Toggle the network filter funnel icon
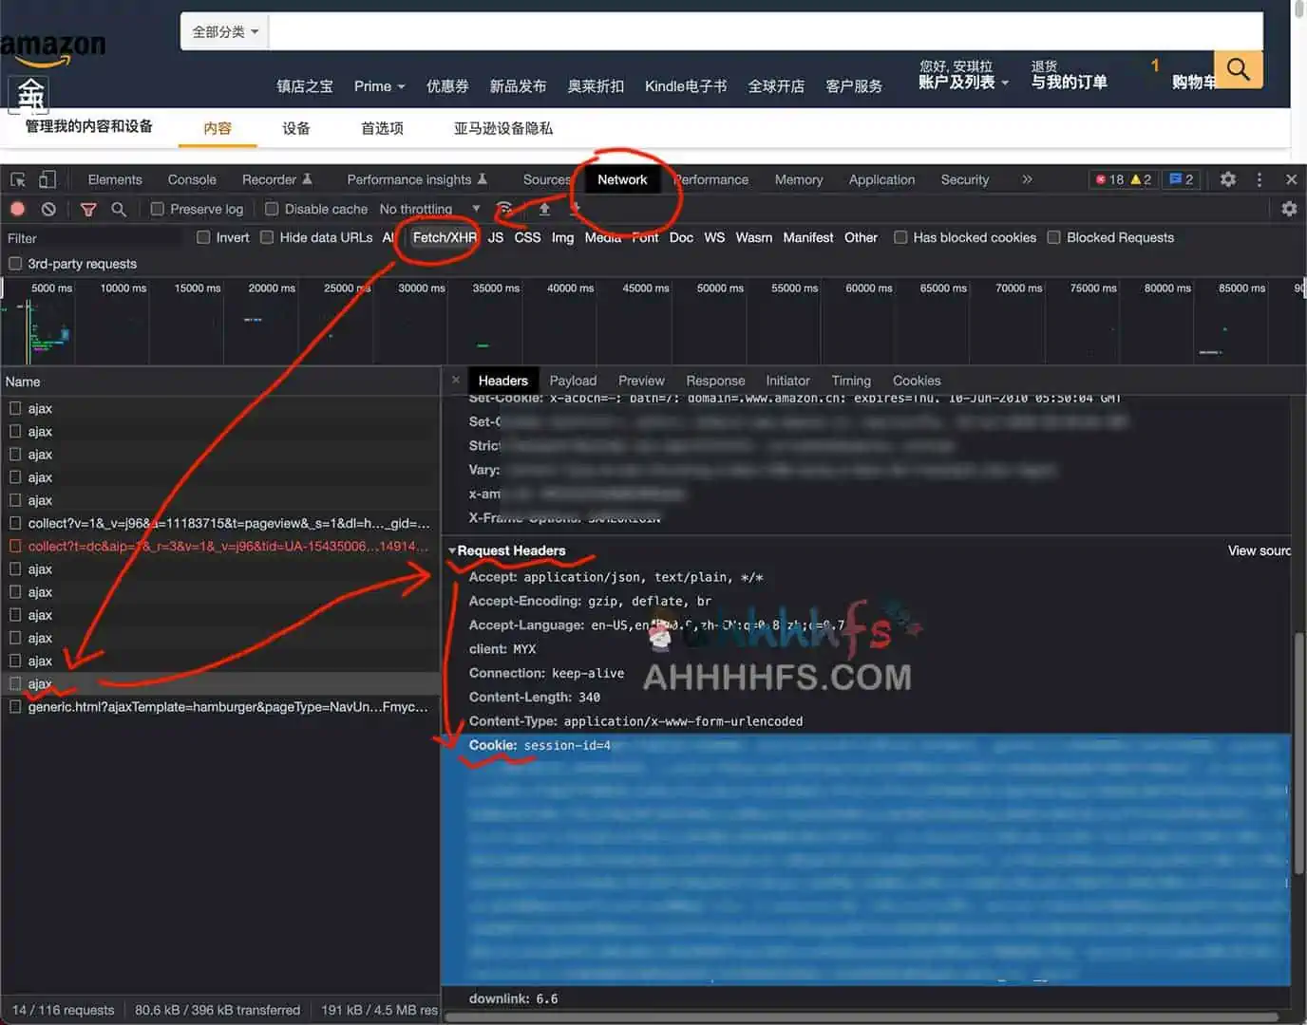The width and height of the screenshot is (1307, 1025). pyautogui.click(x=88, y=209)
